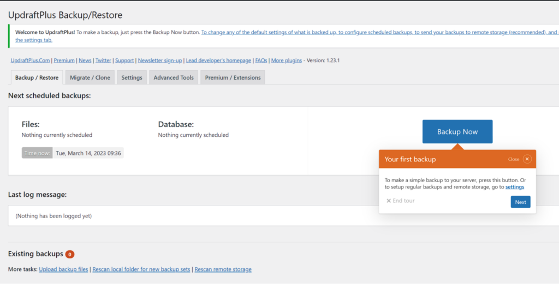Click Upload backup files link

click(x=63, y=269)
